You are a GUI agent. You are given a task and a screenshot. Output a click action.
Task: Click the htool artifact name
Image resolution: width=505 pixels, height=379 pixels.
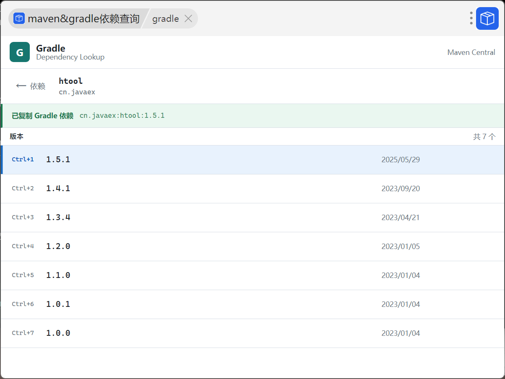pyautogui.click(x=71, y=81)
